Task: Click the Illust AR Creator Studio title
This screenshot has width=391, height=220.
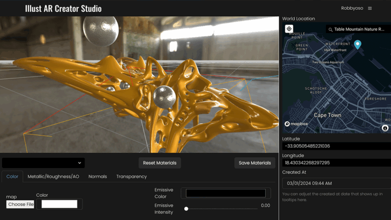Action: pyautogui.click(x=63, y=9)
